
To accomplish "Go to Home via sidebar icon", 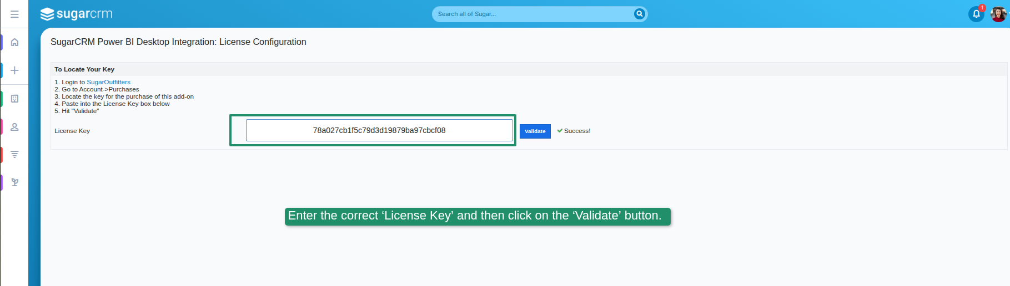I will tap(15, 42).
